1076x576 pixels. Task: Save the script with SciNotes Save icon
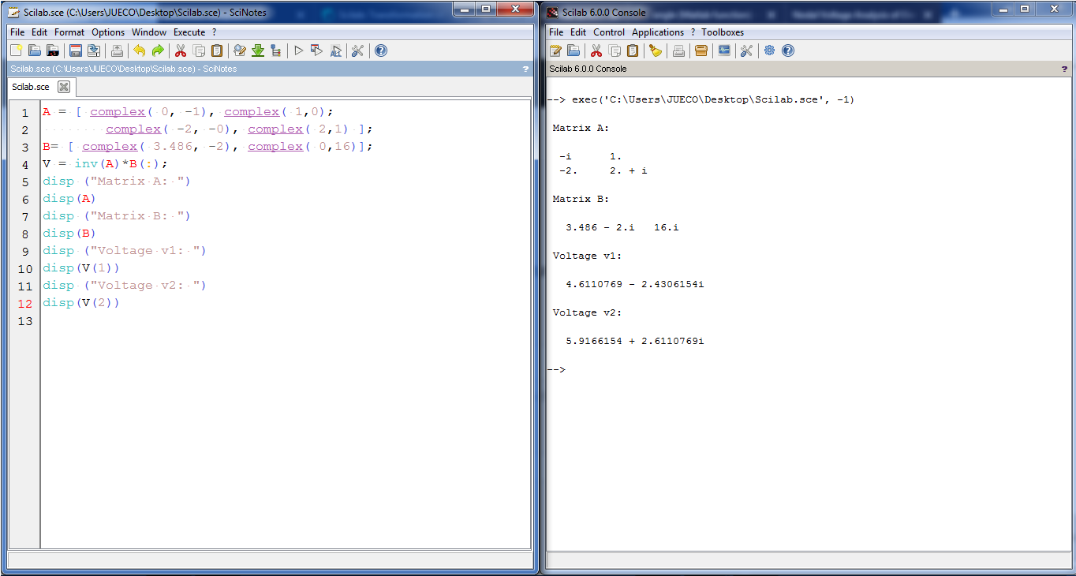pos(76,50)
